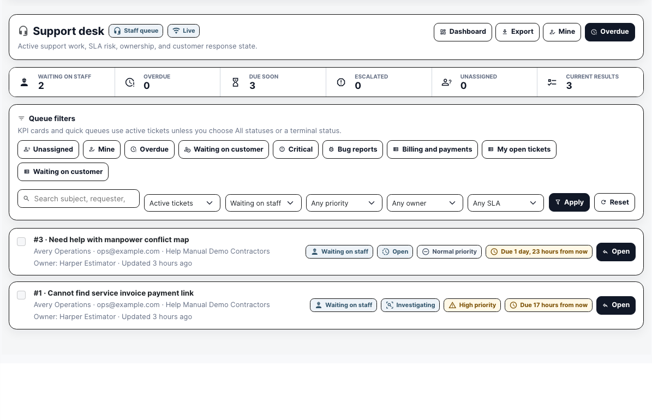
Task: Click the Waiting on Staff person icon
Action: click(x=25, y=82)
